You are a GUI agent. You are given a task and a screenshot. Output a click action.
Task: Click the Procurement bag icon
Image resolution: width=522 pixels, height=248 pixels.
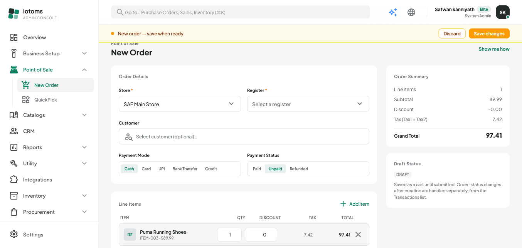click(14, 212)
